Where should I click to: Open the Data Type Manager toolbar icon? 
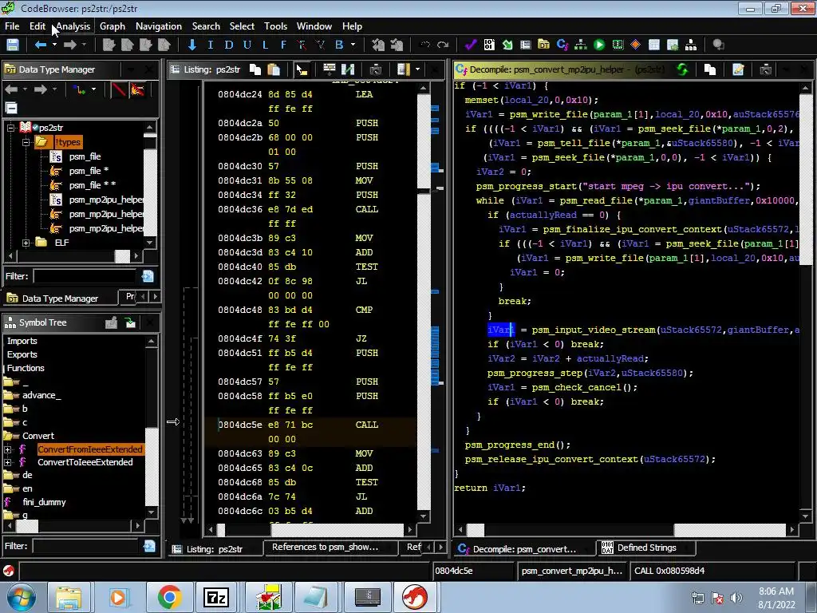click(543, 45)
